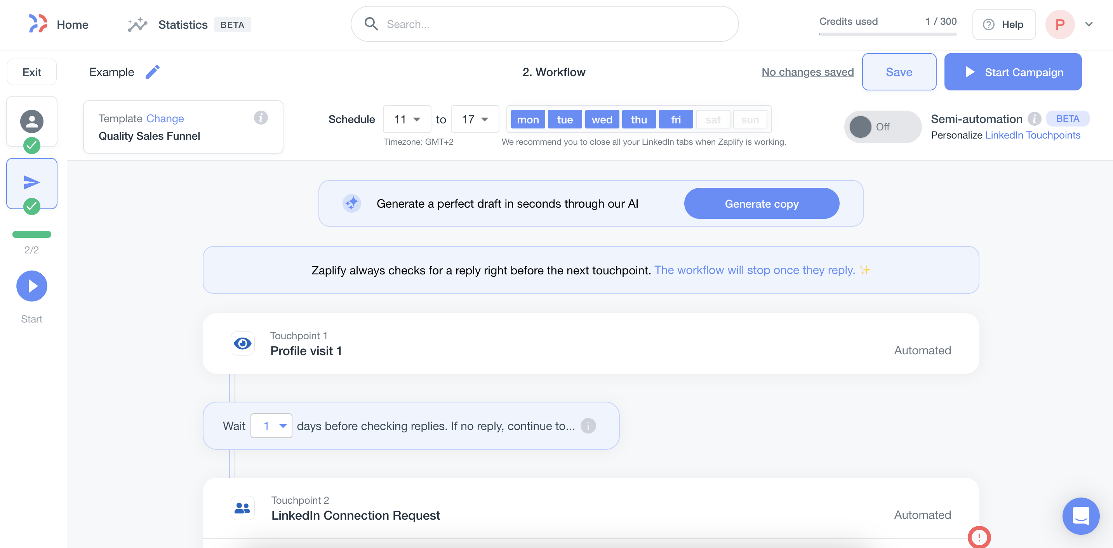This screenshot has height=548, width=1113.
Task: Toggle the Semi-automation switch on
Action: tap(883, 127)
